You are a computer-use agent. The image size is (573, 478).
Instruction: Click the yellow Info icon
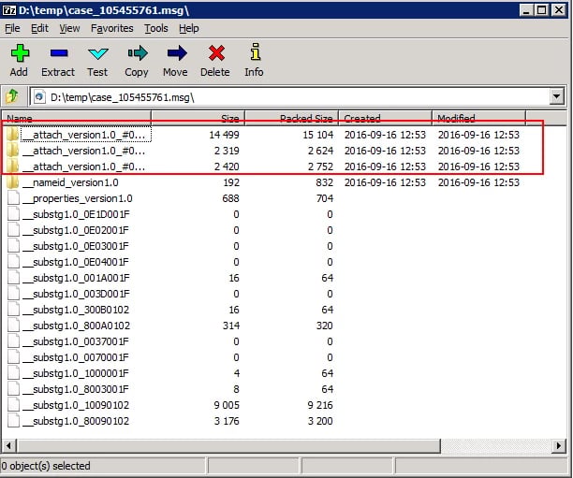click(254, 54)
